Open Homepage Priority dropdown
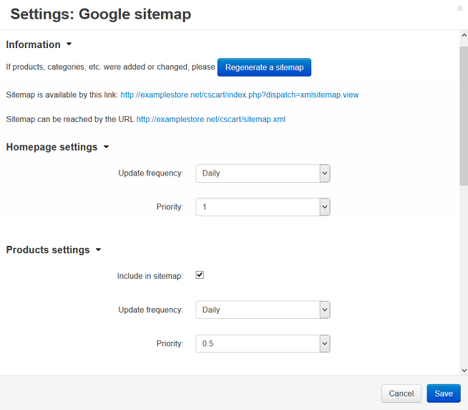This screenshot has height=410, width=468. click(263, 207)
